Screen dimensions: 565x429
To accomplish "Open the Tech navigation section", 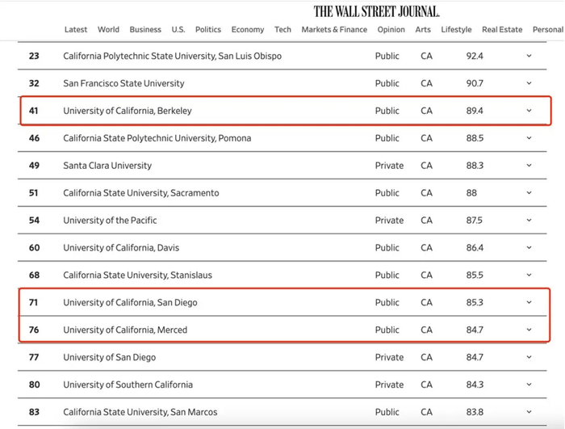I will [282, 30].
